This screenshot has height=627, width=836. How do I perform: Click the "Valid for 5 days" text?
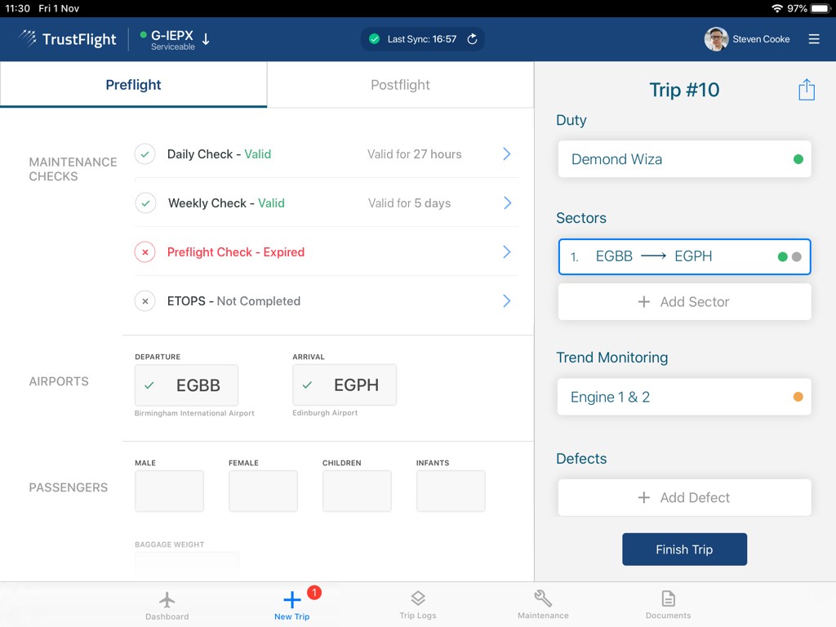(x=410, y=203)
